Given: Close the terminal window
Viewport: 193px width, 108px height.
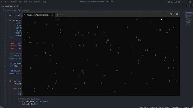Looking at the screenshot, I should click(177, 14).
